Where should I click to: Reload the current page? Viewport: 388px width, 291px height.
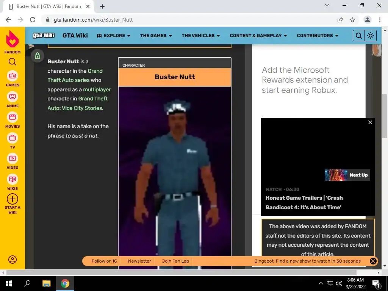tap(33, 20)
